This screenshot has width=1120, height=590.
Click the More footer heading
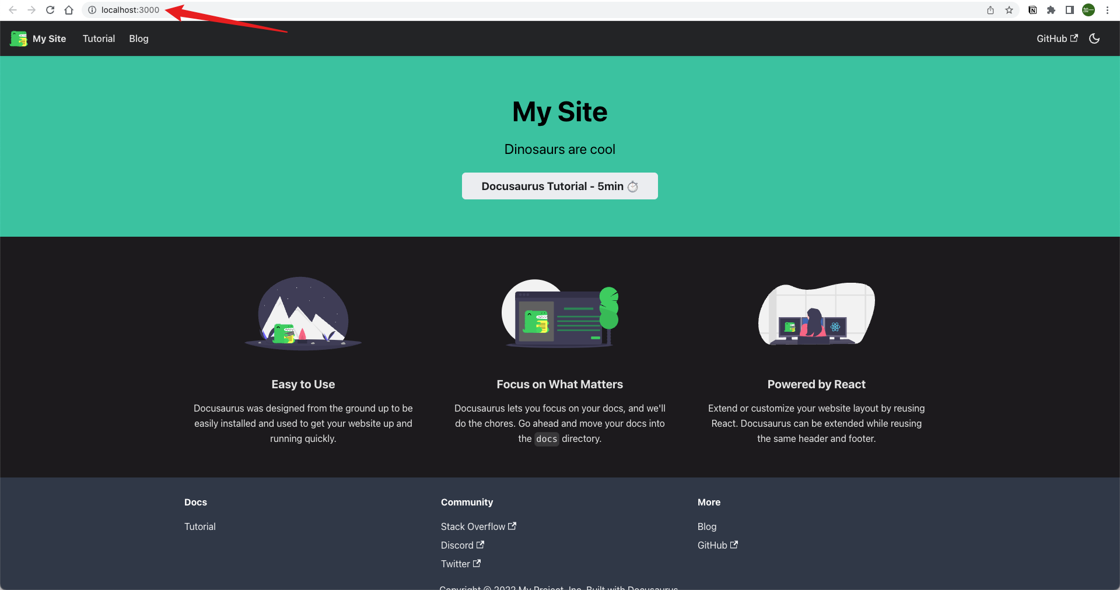pyautogui.click(x=709, y=502)
